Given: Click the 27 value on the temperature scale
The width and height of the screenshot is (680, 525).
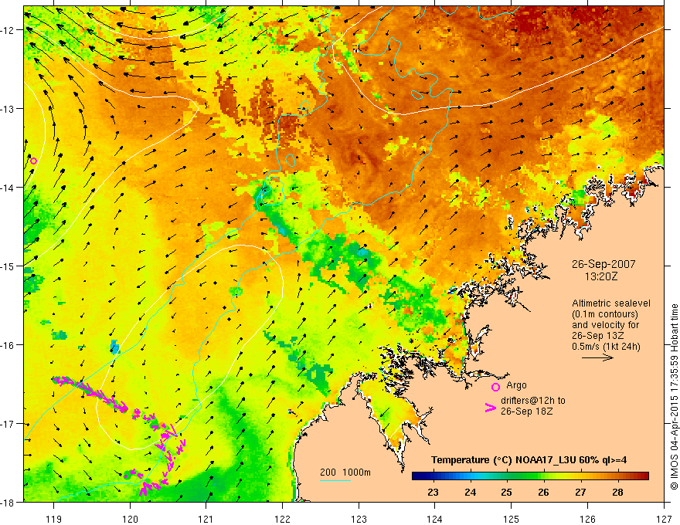Looking at the screenshot, I should point(580,493).
